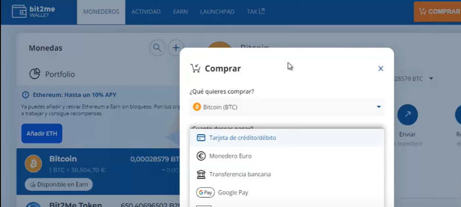Image resolution: width=461 pixels, height=207 pixels.
Task: Open the Bitcoin (BTC) currency dropdown
Action: (x=287, y=107)
